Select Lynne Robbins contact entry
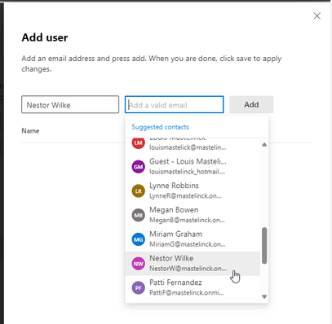The image size is (332, 324). (193, 190)
